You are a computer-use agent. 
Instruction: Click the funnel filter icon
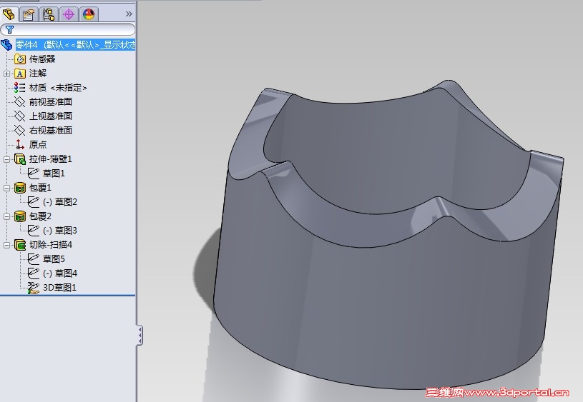[10, 29]
